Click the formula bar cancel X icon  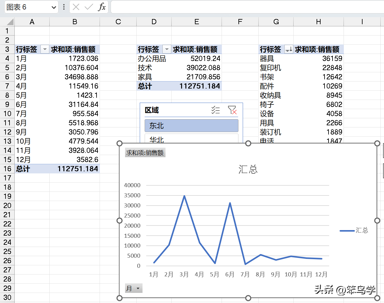coord(76,7)
